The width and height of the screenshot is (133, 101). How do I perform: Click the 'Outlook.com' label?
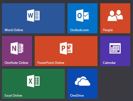79,30
